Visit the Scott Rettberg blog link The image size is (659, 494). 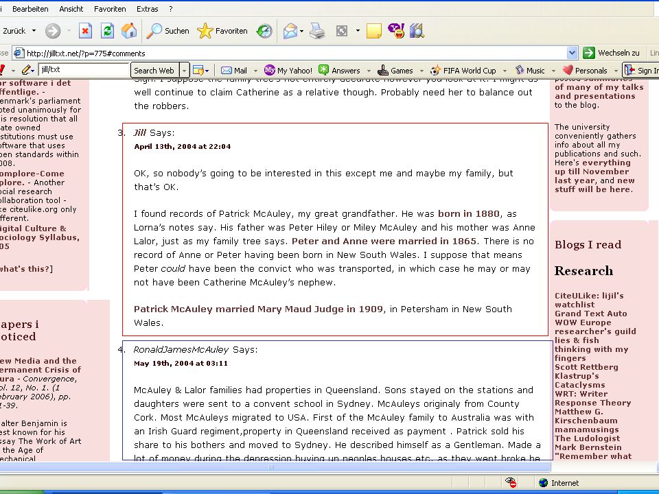587,366
